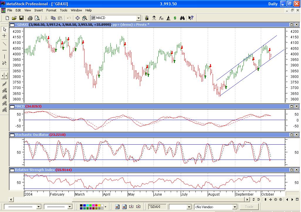Open the Tools menu

tap(64, 10)
